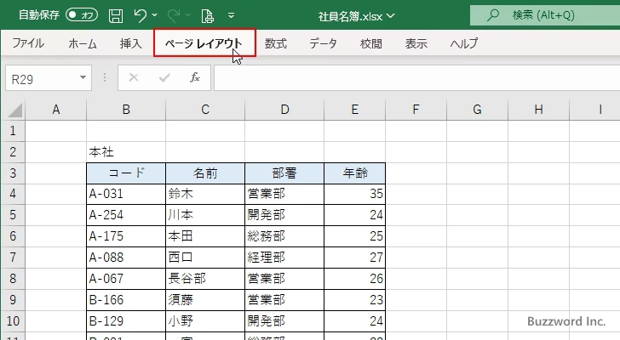Screen dimensions: 620x340
Task: Click the 経理部 department cell
Action: pos(284,258)
